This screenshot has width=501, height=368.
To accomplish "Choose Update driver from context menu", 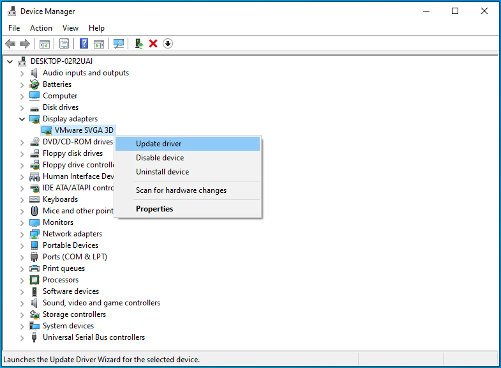I will (159, 144).
